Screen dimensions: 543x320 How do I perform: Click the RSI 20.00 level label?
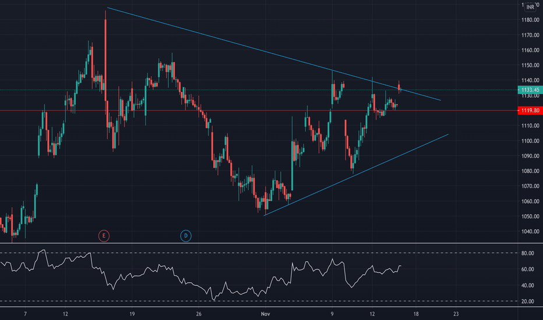[x=527, y=301]
